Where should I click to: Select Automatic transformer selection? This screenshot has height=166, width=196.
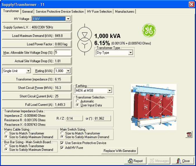[78, 101]
